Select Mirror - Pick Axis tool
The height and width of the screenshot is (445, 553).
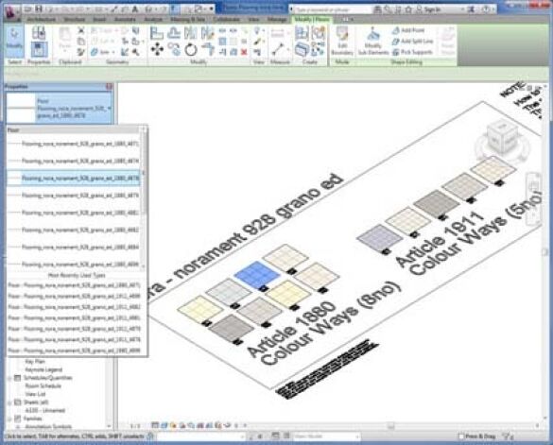point(190,33)
